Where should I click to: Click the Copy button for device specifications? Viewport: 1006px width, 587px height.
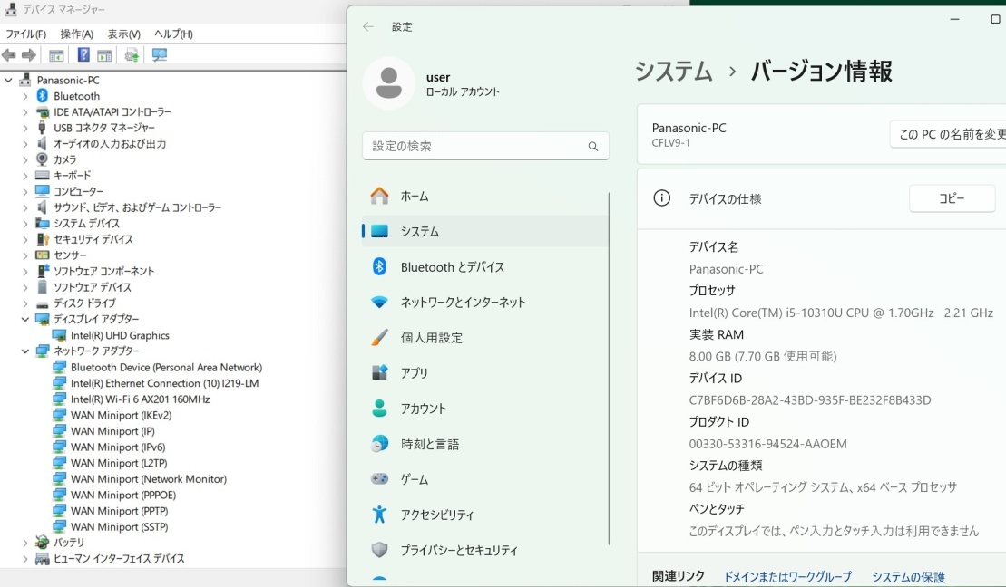point(952,198)
